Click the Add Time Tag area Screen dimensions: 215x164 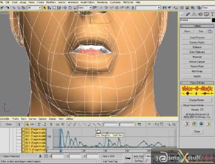(x=112, y=161)
